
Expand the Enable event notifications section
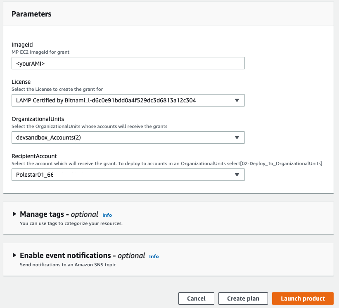pyautogui.click(x=62, y=255)
